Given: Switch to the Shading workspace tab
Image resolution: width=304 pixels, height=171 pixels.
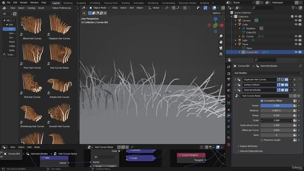Looking at the screenshot, I should [125, 3].
